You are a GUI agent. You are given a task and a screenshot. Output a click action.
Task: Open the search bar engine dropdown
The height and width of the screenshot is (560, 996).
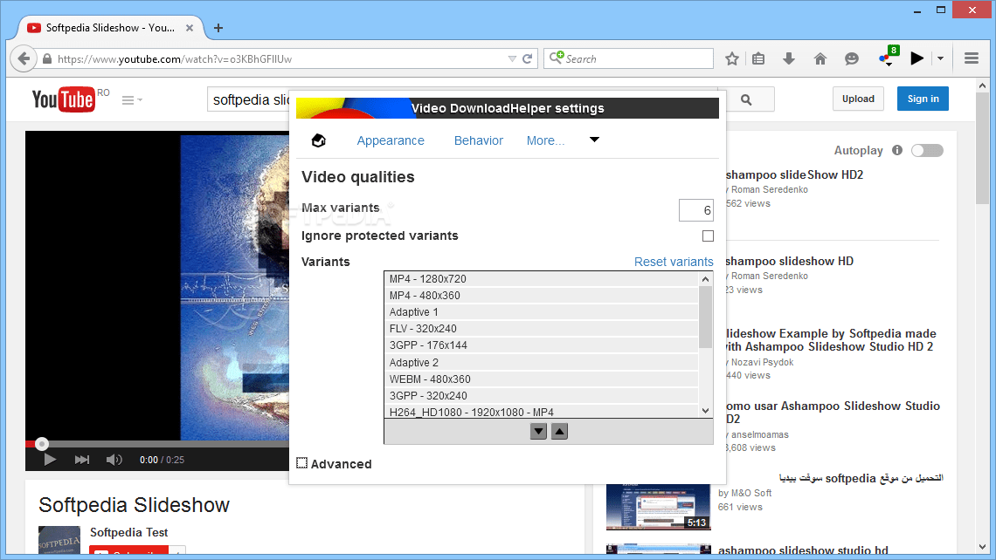point(557,58)
